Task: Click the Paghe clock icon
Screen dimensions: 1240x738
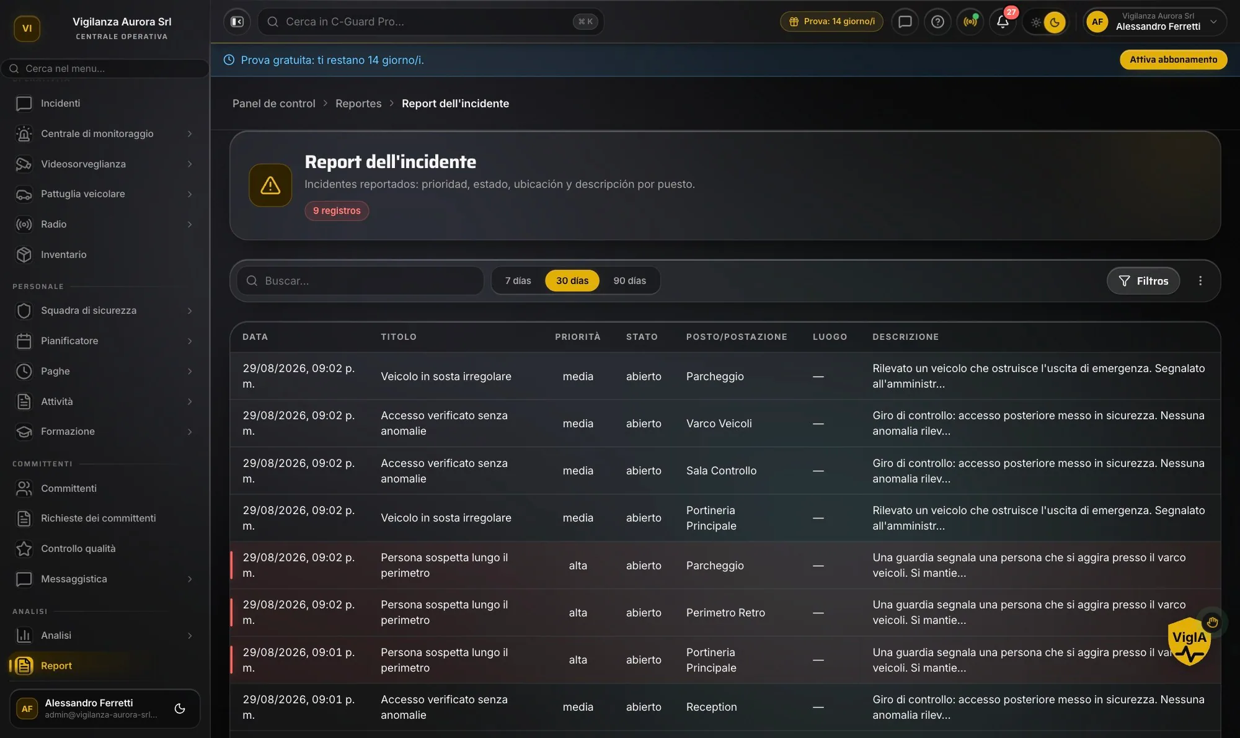Action: [x=24, y=371]
